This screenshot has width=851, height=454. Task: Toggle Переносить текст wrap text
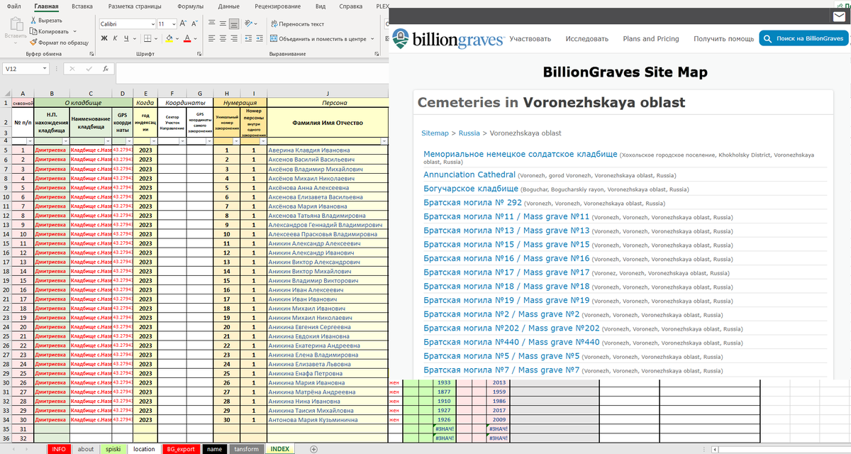(x=297, y=23)
